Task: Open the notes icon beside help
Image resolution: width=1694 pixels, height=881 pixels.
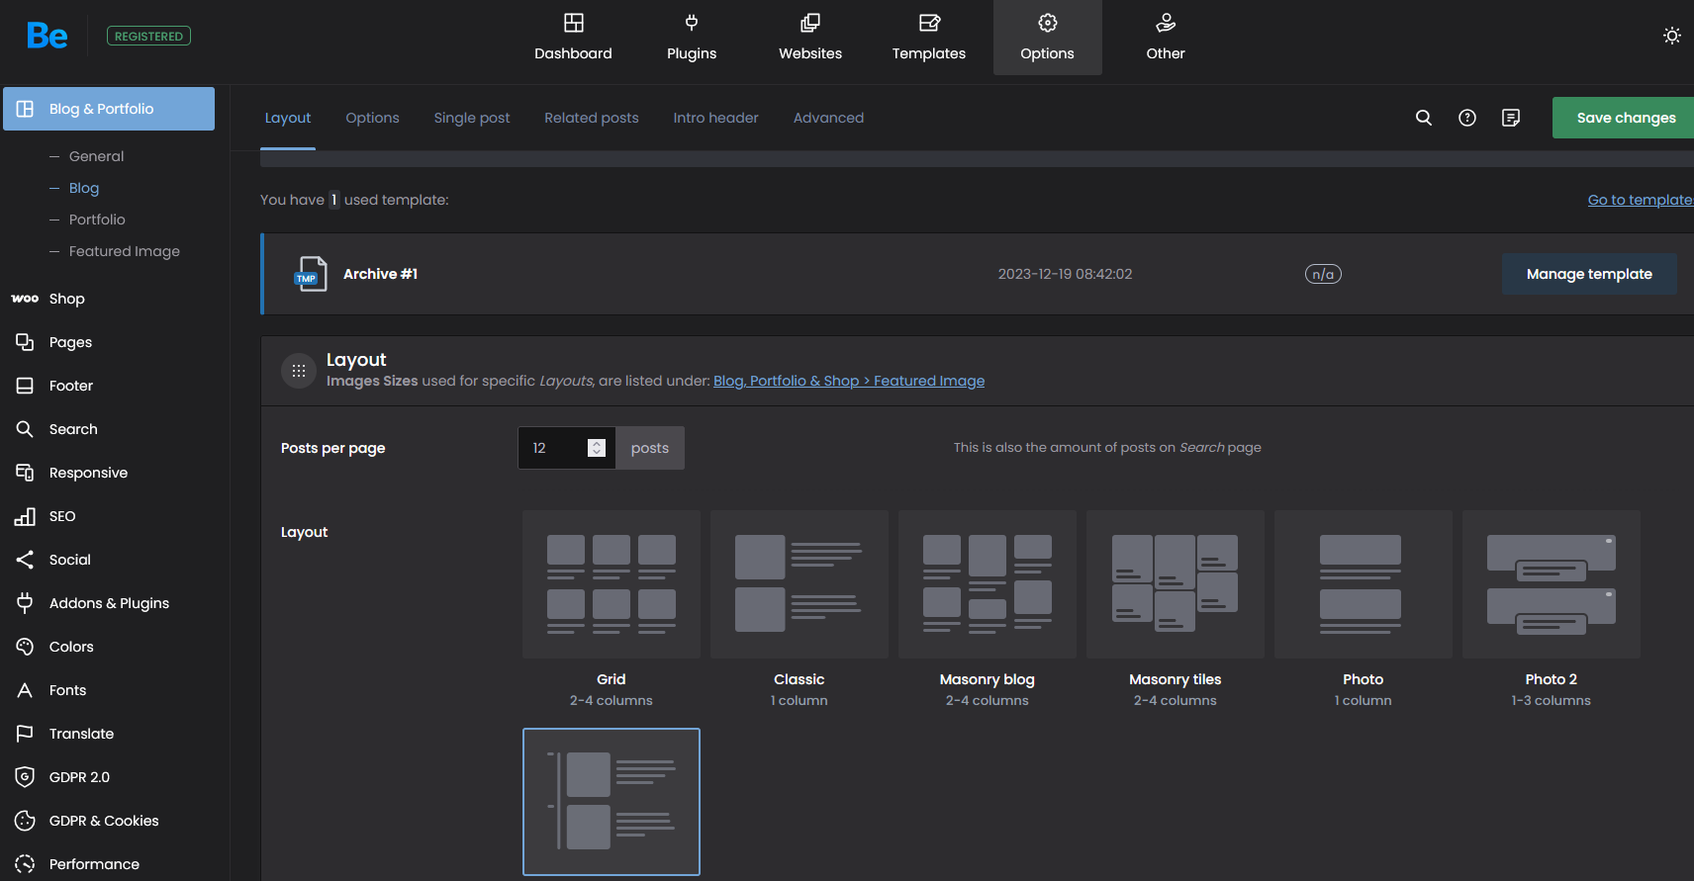Action: tap(1511, 118)
